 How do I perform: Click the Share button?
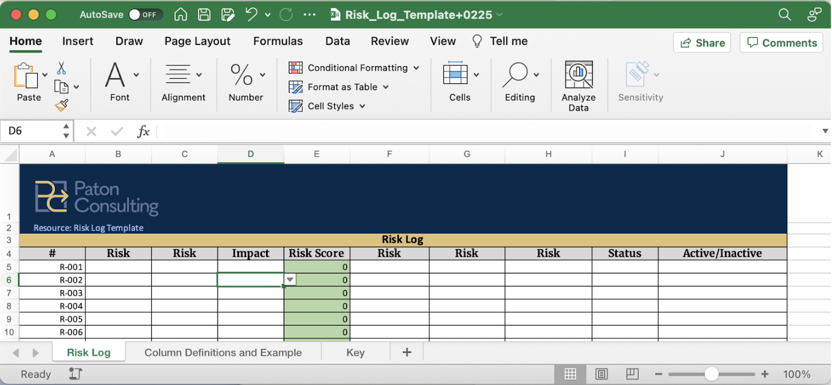[702, 42]
